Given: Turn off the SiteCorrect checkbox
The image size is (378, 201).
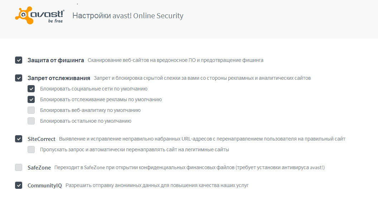Looking at the screenshot, I should coord(19,139).
